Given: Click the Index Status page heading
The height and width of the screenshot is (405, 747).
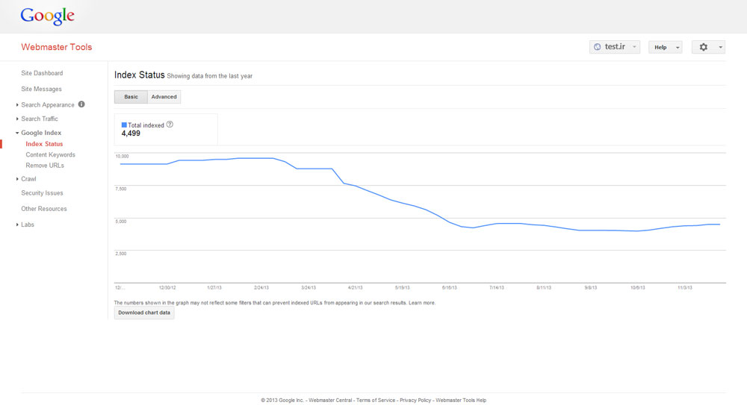Looking at the screenshot, I should 139,75.
